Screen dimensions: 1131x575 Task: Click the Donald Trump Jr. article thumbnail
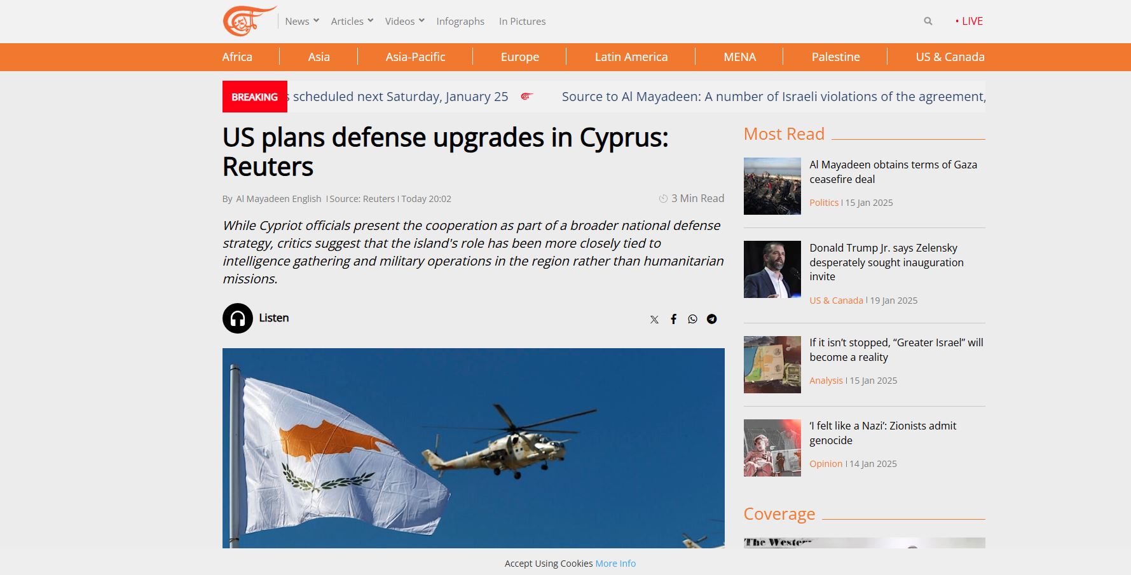(772, 269)
